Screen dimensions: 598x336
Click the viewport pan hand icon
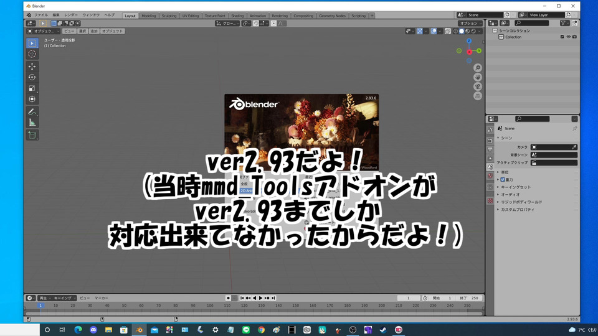(478, 77)
